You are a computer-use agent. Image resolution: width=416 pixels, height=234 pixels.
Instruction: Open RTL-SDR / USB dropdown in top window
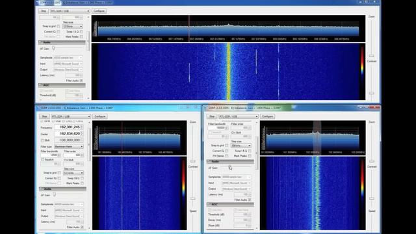(70, 11)
